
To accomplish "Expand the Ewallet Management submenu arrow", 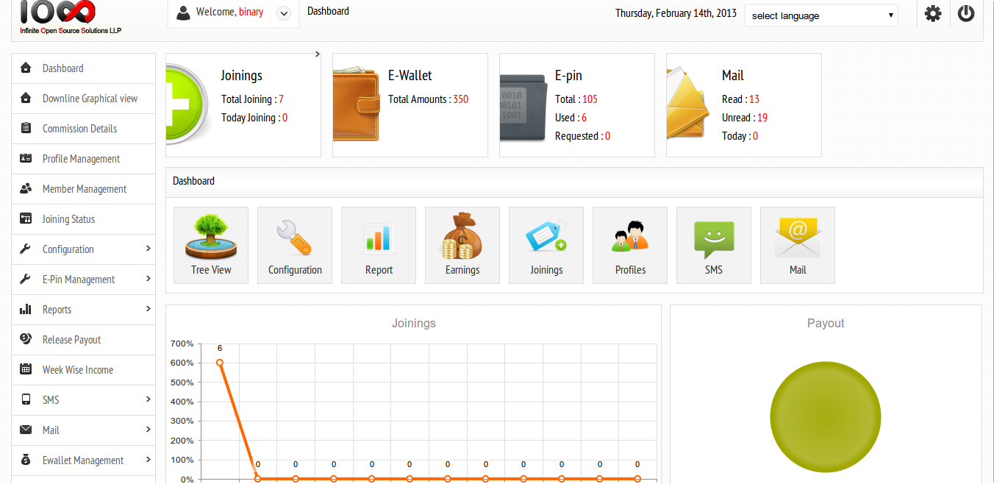I will 149,460.
